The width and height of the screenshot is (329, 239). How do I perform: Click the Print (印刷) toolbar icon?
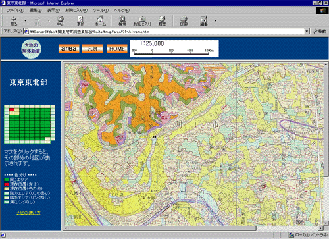click(x=184, y=21)
